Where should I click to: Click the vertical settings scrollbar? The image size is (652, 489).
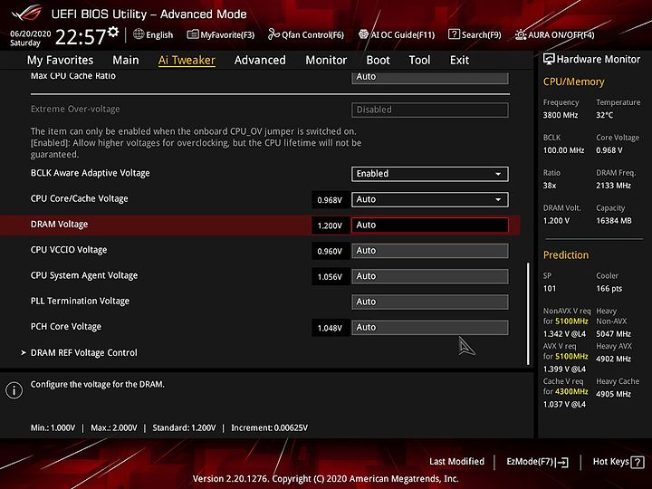pyautogui.click(x=528, y=313)
